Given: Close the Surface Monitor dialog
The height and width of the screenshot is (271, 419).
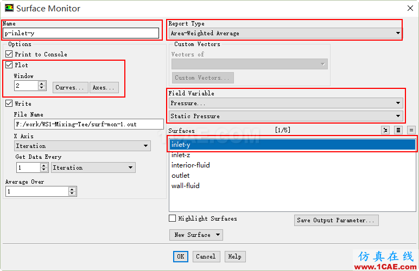Looking at the screenshot, I should coord(410,8).
